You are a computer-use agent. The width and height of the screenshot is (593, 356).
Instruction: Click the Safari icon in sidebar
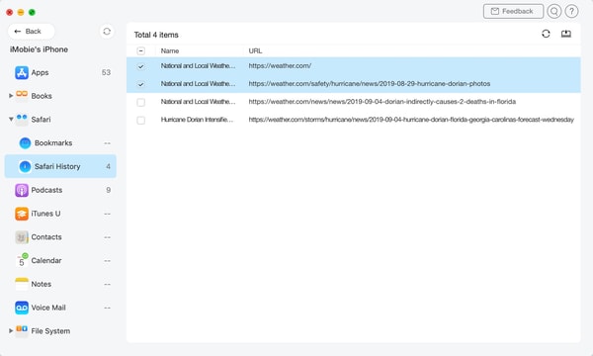click(22, 119)
